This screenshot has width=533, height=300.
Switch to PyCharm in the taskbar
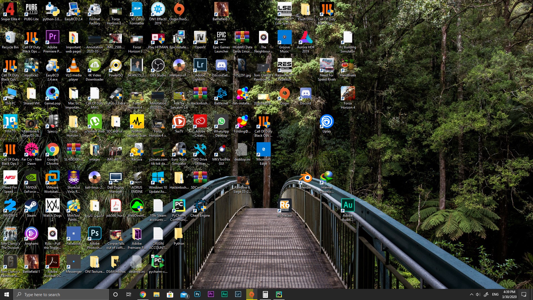(x=279, y=294)
